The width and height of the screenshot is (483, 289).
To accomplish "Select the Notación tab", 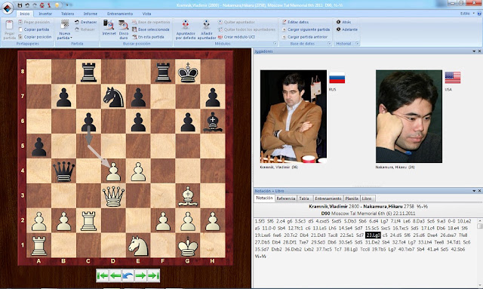I will 264,198.
